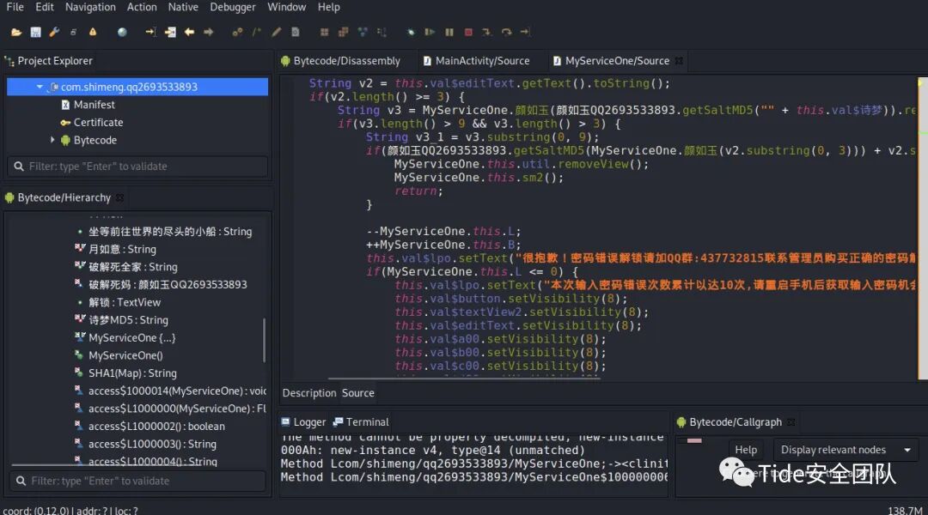
Task: Expand the Bytecode tree node
Action: [52, 140]
